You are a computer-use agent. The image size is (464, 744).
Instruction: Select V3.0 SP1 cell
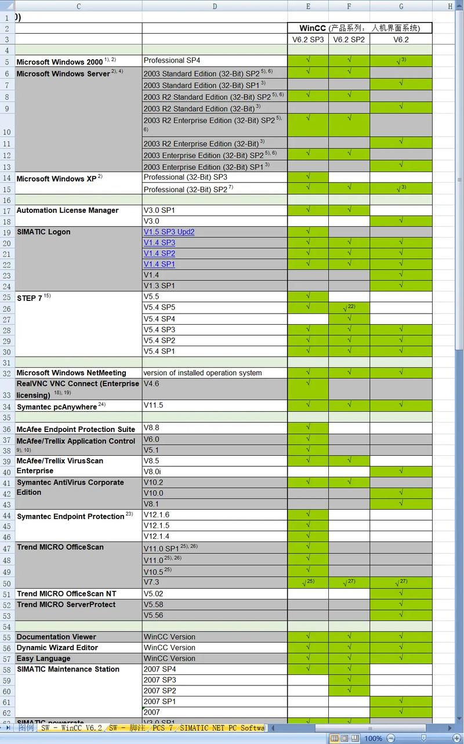click(215, 210)
